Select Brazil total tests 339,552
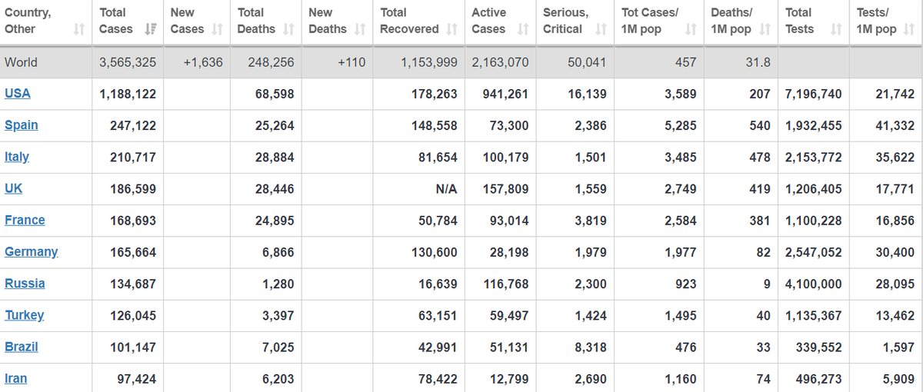923x392 pixels. (819, 346)
